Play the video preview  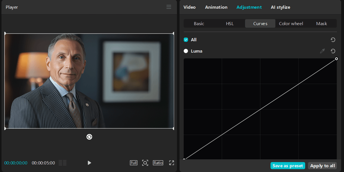tap(89, 163)
